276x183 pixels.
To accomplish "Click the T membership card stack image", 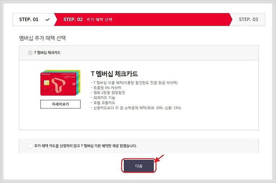I will pos(61,83).
